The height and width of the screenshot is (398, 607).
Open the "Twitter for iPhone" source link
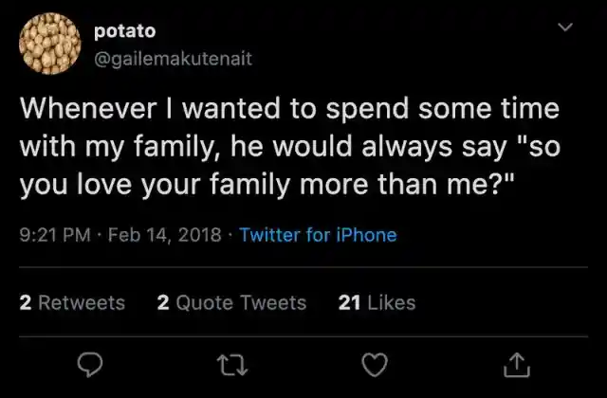pyautogui.click(x=318, y=235)
